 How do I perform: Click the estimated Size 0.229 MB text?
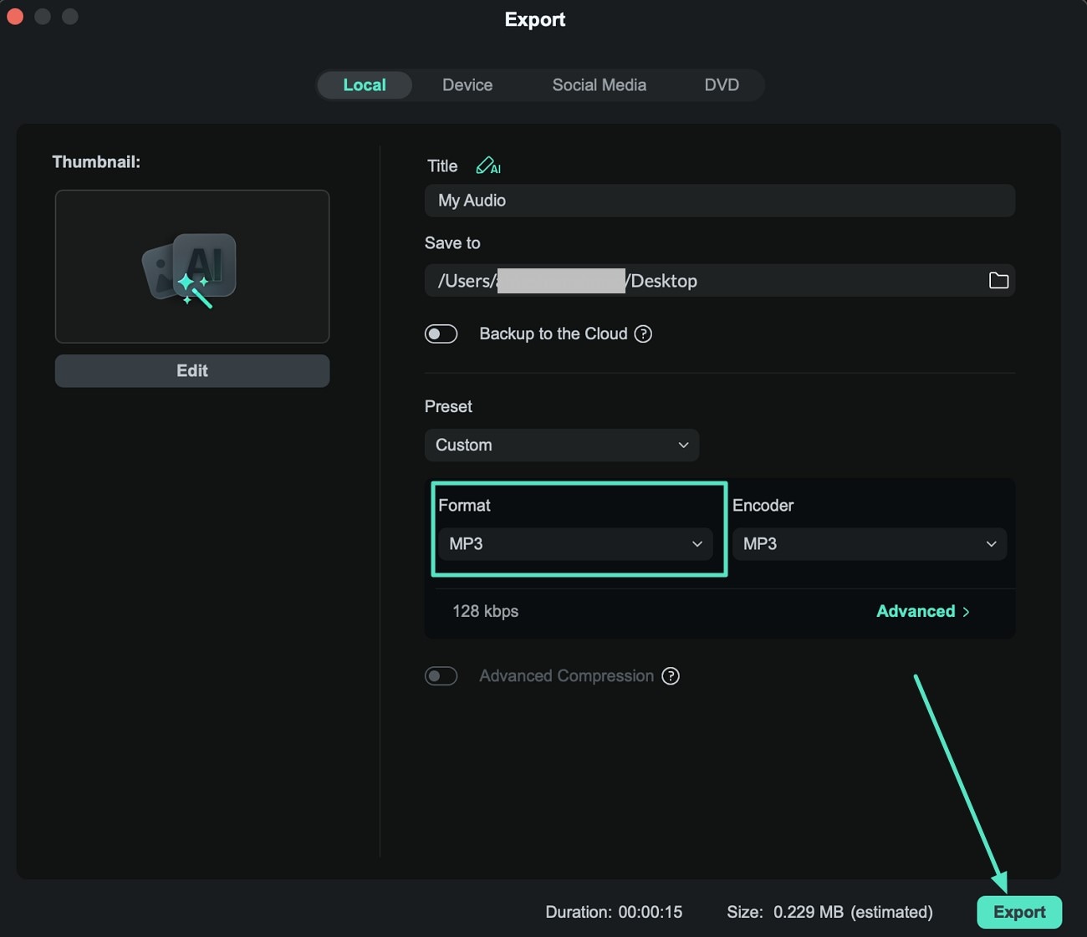pyautogui.click(x=829, y=912)
